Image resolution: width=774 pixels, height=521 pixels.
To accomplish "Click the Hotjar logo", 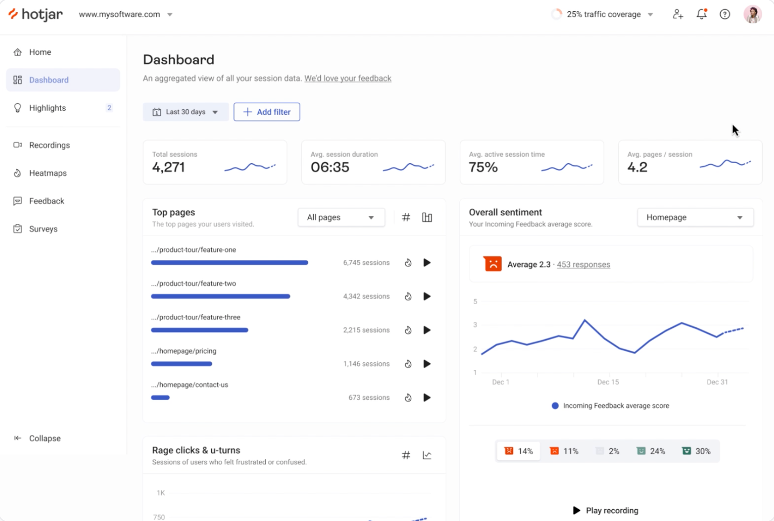I will coord(36,15).
